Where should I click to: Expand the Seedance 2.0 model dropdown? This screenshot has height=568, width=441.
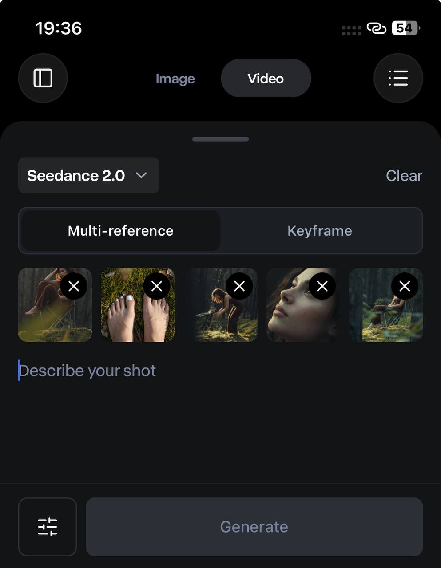[89, 175]
